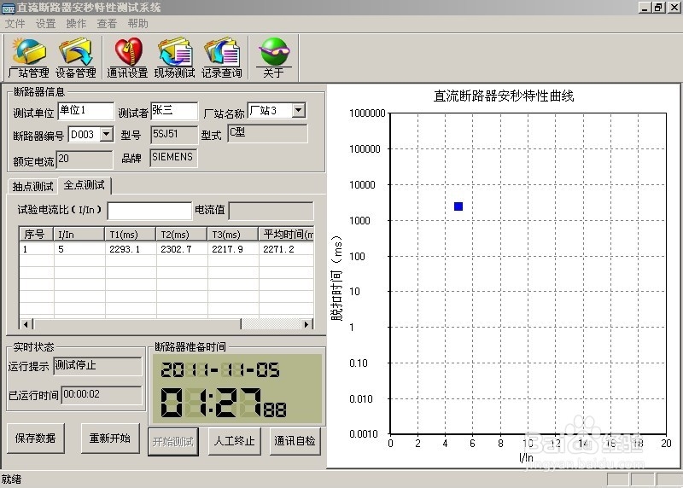683x488 pixels.
Task: Minimize the application window
Action: pyautogui.click(x=645, y=8)
